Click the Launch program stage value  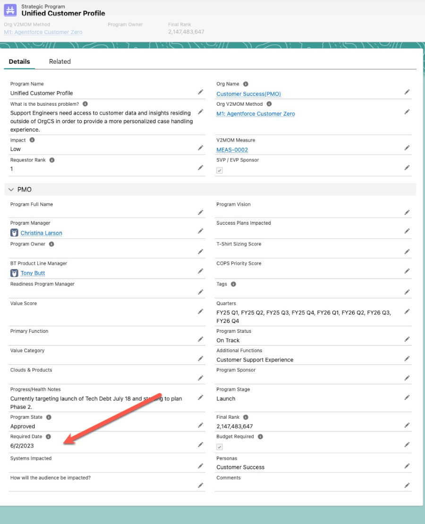(x=226, y=399)
